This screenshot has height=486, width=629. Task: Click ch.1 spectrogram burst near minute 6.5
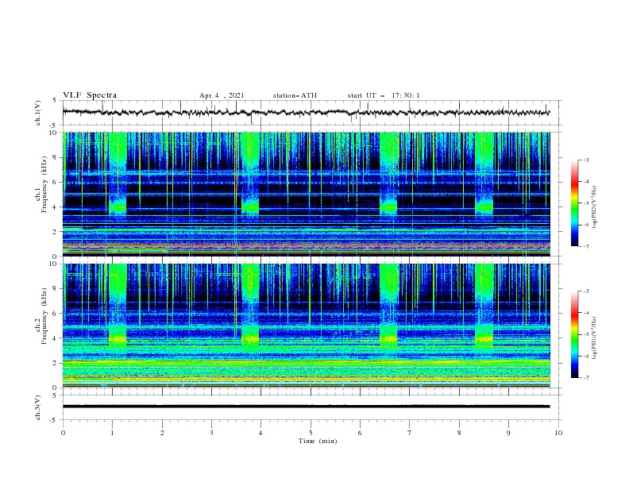[388, 174]
